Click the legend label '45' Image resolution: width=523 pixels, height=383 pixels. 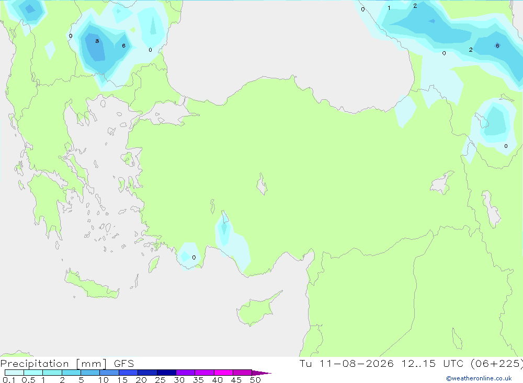click(x=236, y=380)
